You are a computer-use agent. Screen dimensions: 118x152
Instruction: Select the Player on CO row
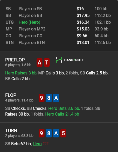point(58,36)
